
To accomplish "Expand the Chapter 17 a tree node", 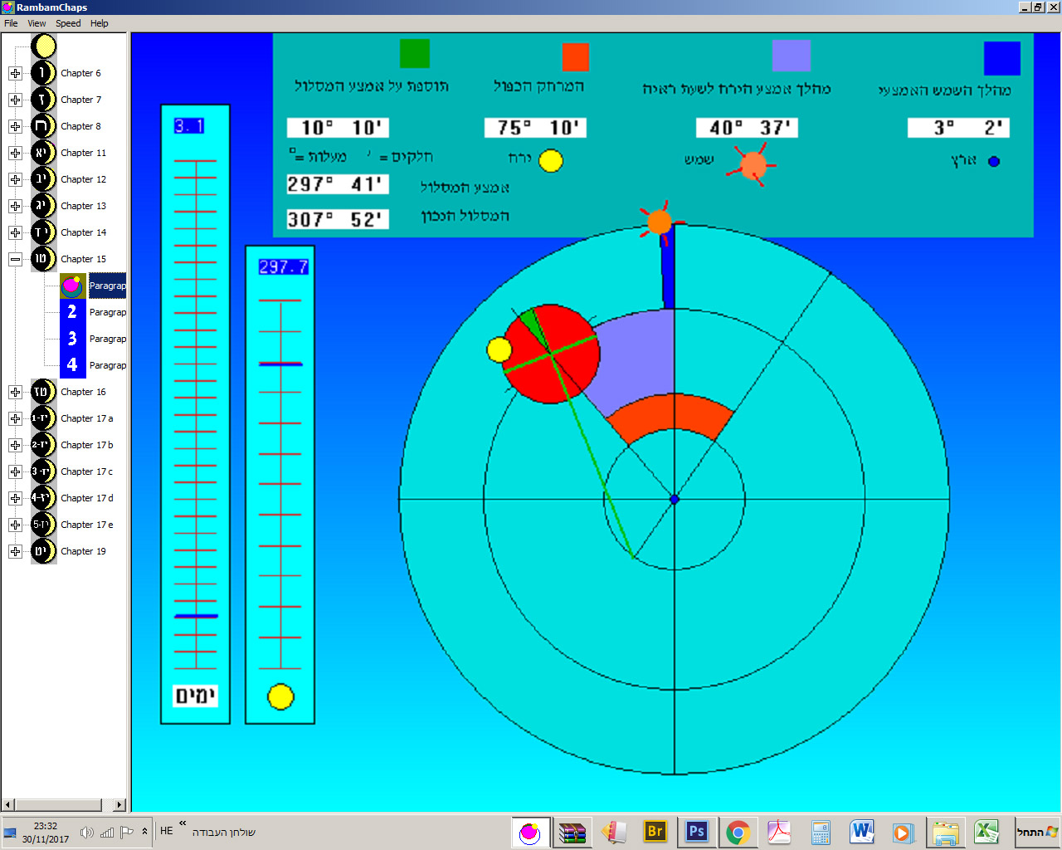I will (x=15, y=418).
